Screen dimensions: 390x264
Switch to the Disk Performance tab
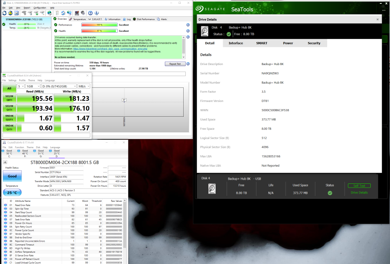tap(144, 19)
